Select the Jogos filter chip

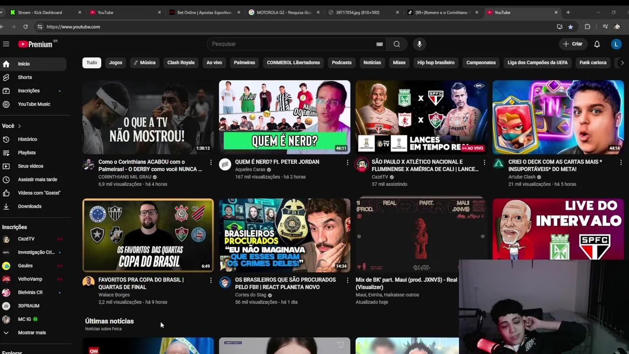pos(115,62)
